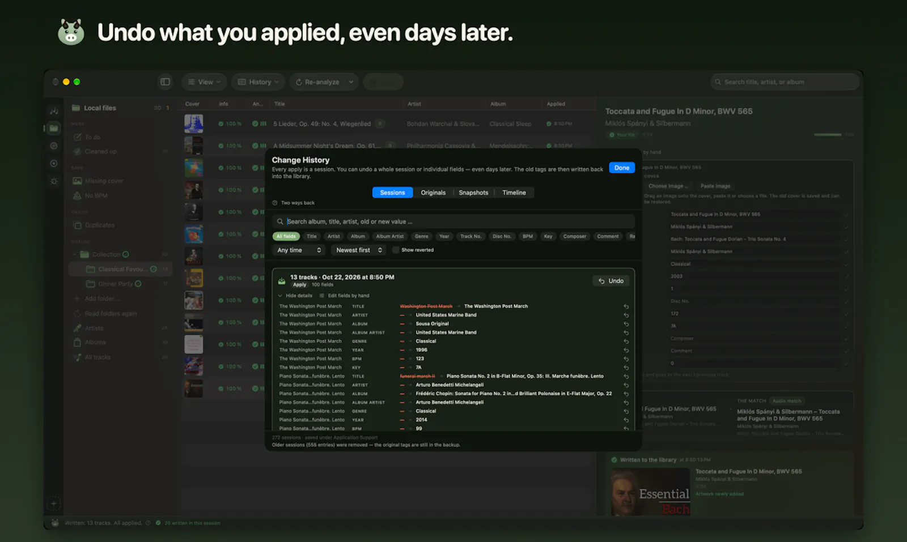Viewport: 907px width, 542px height.
Task: Filter changes by Composer chip
Action: (x=574, y=236)
